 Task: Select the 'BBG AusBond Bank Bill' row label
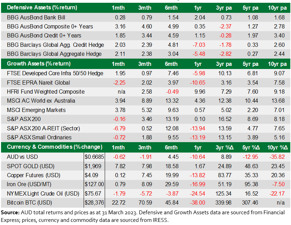point(36,17)
